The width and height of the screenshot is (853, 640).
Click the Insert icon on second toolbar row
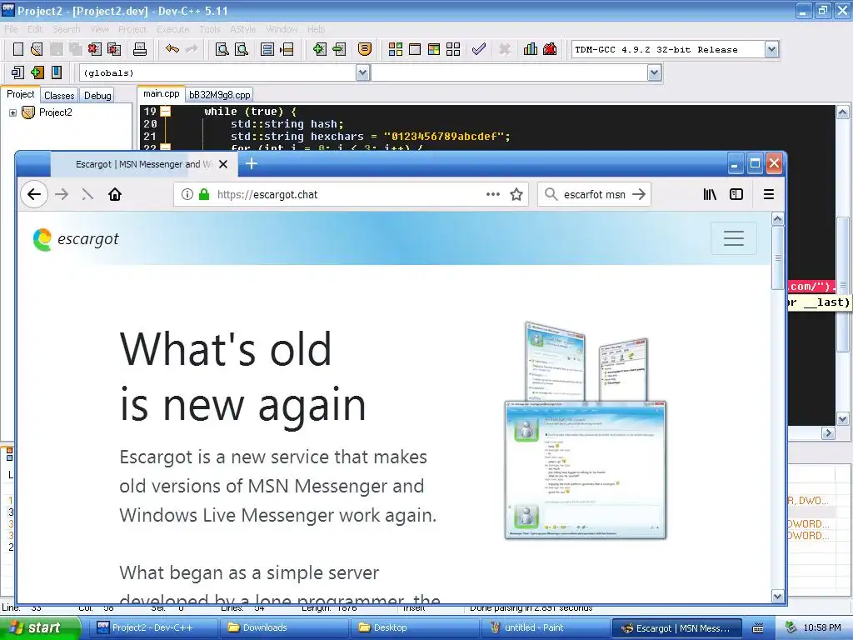(18, 72)
